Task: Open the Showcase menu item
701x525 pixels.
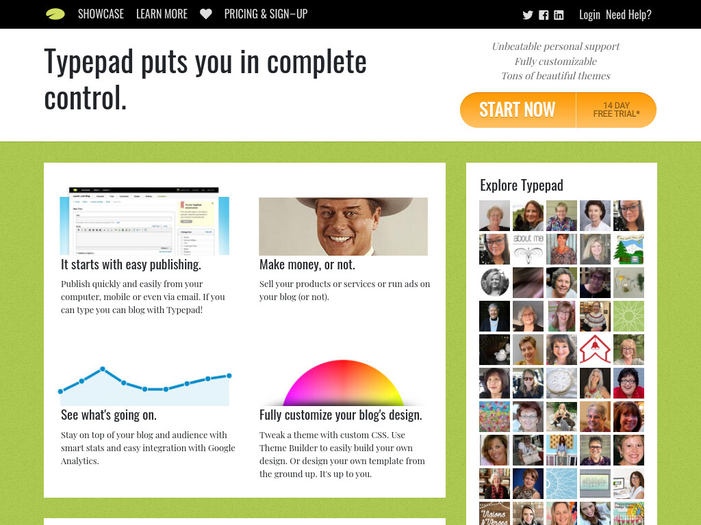Action: [101, 14]
